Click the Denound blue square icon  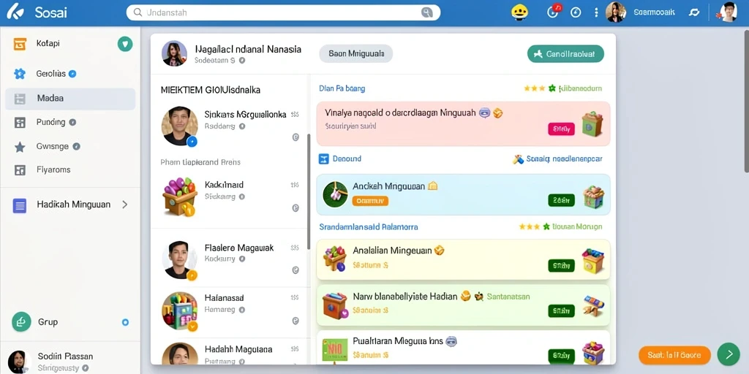point(324,159)
